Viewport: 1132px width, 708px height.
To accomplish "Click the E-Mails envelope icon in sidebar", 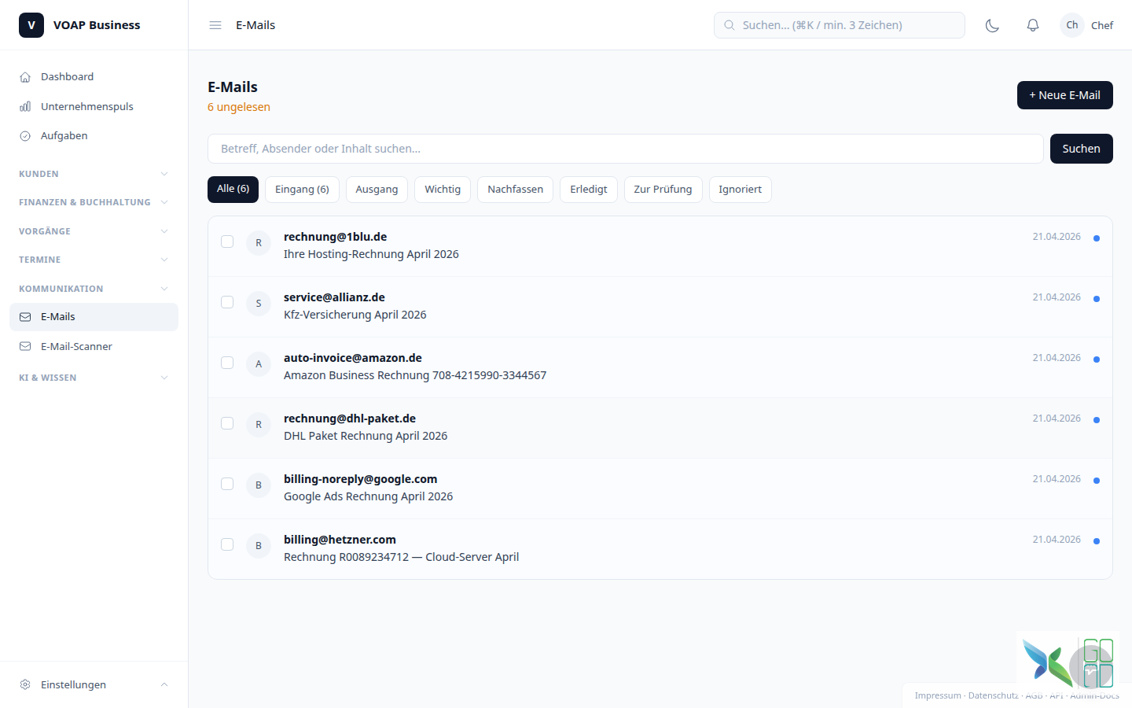I will coord(25,317).
